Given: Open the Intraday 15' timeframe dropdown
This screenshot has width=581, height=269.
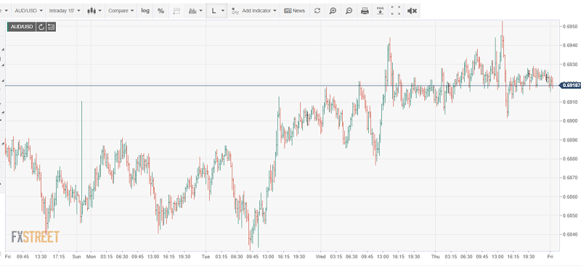Looking at the screenshot, I should pos(65,11).
